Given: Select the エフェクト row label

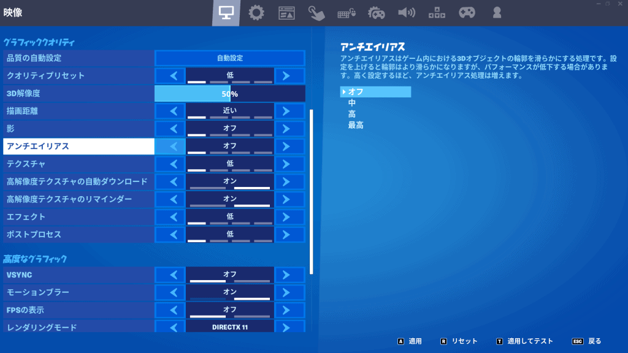Looking at the screenshot, I should tap(79, 216).
